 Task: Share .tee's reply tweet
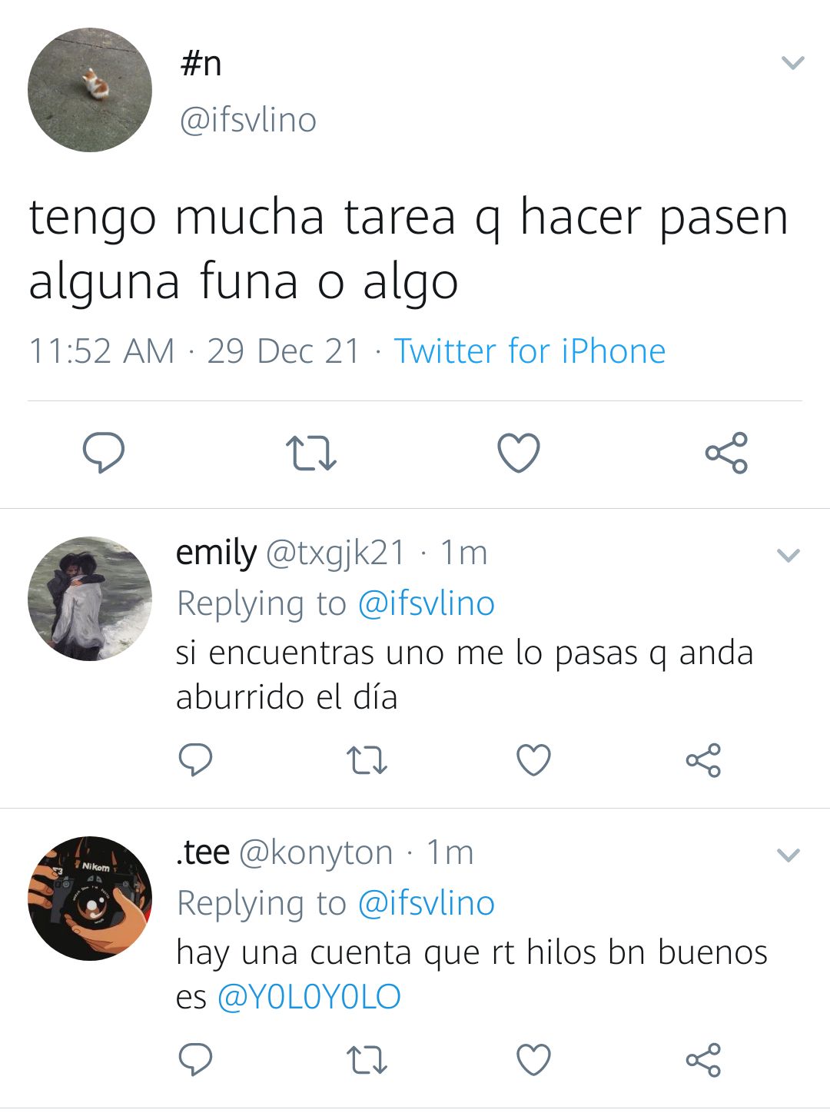pos(703,1060)
